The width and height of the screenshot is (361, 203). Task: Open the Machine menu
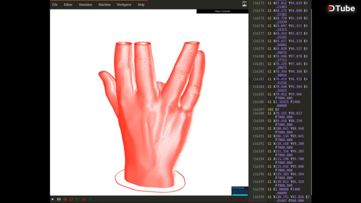tap(104, 5)
